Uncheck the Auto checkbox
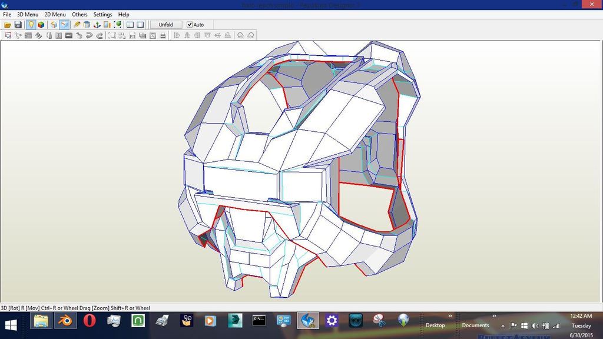This screenshot has width=603, height=339. (x=190, y=25)
